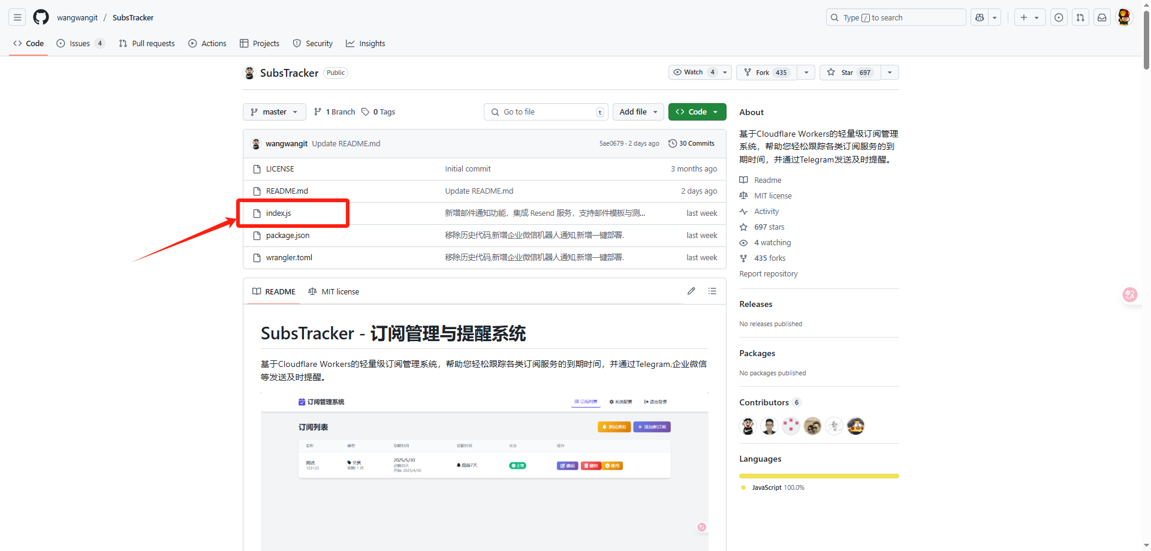Expand the Star lists dropdown arrow
The height and width of the screenshot is (551, 1151).
(x=890, y=72)
